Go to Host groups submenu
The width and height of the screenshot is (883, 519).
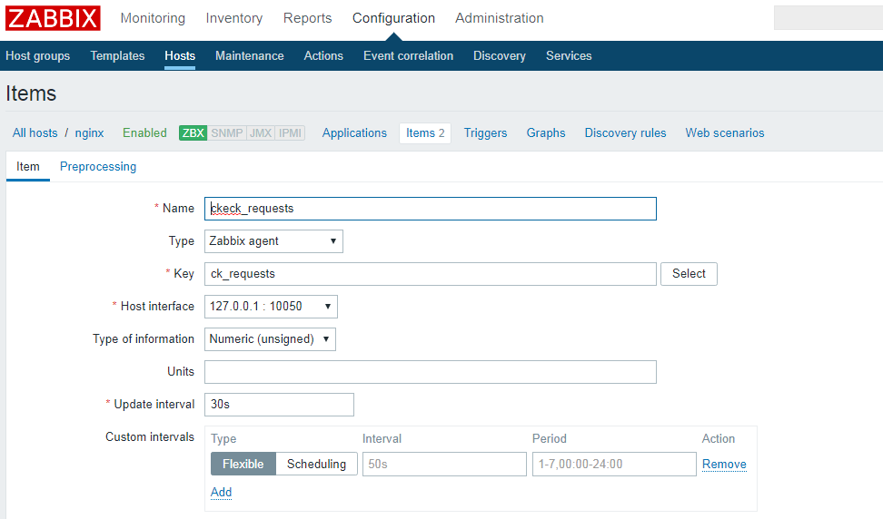click(38, 55)
